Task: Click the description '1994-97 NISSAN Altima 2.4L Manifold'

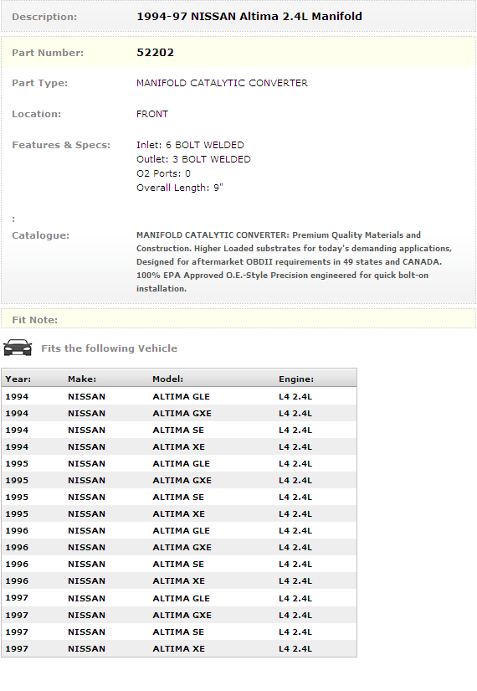Action: [249, 16]
